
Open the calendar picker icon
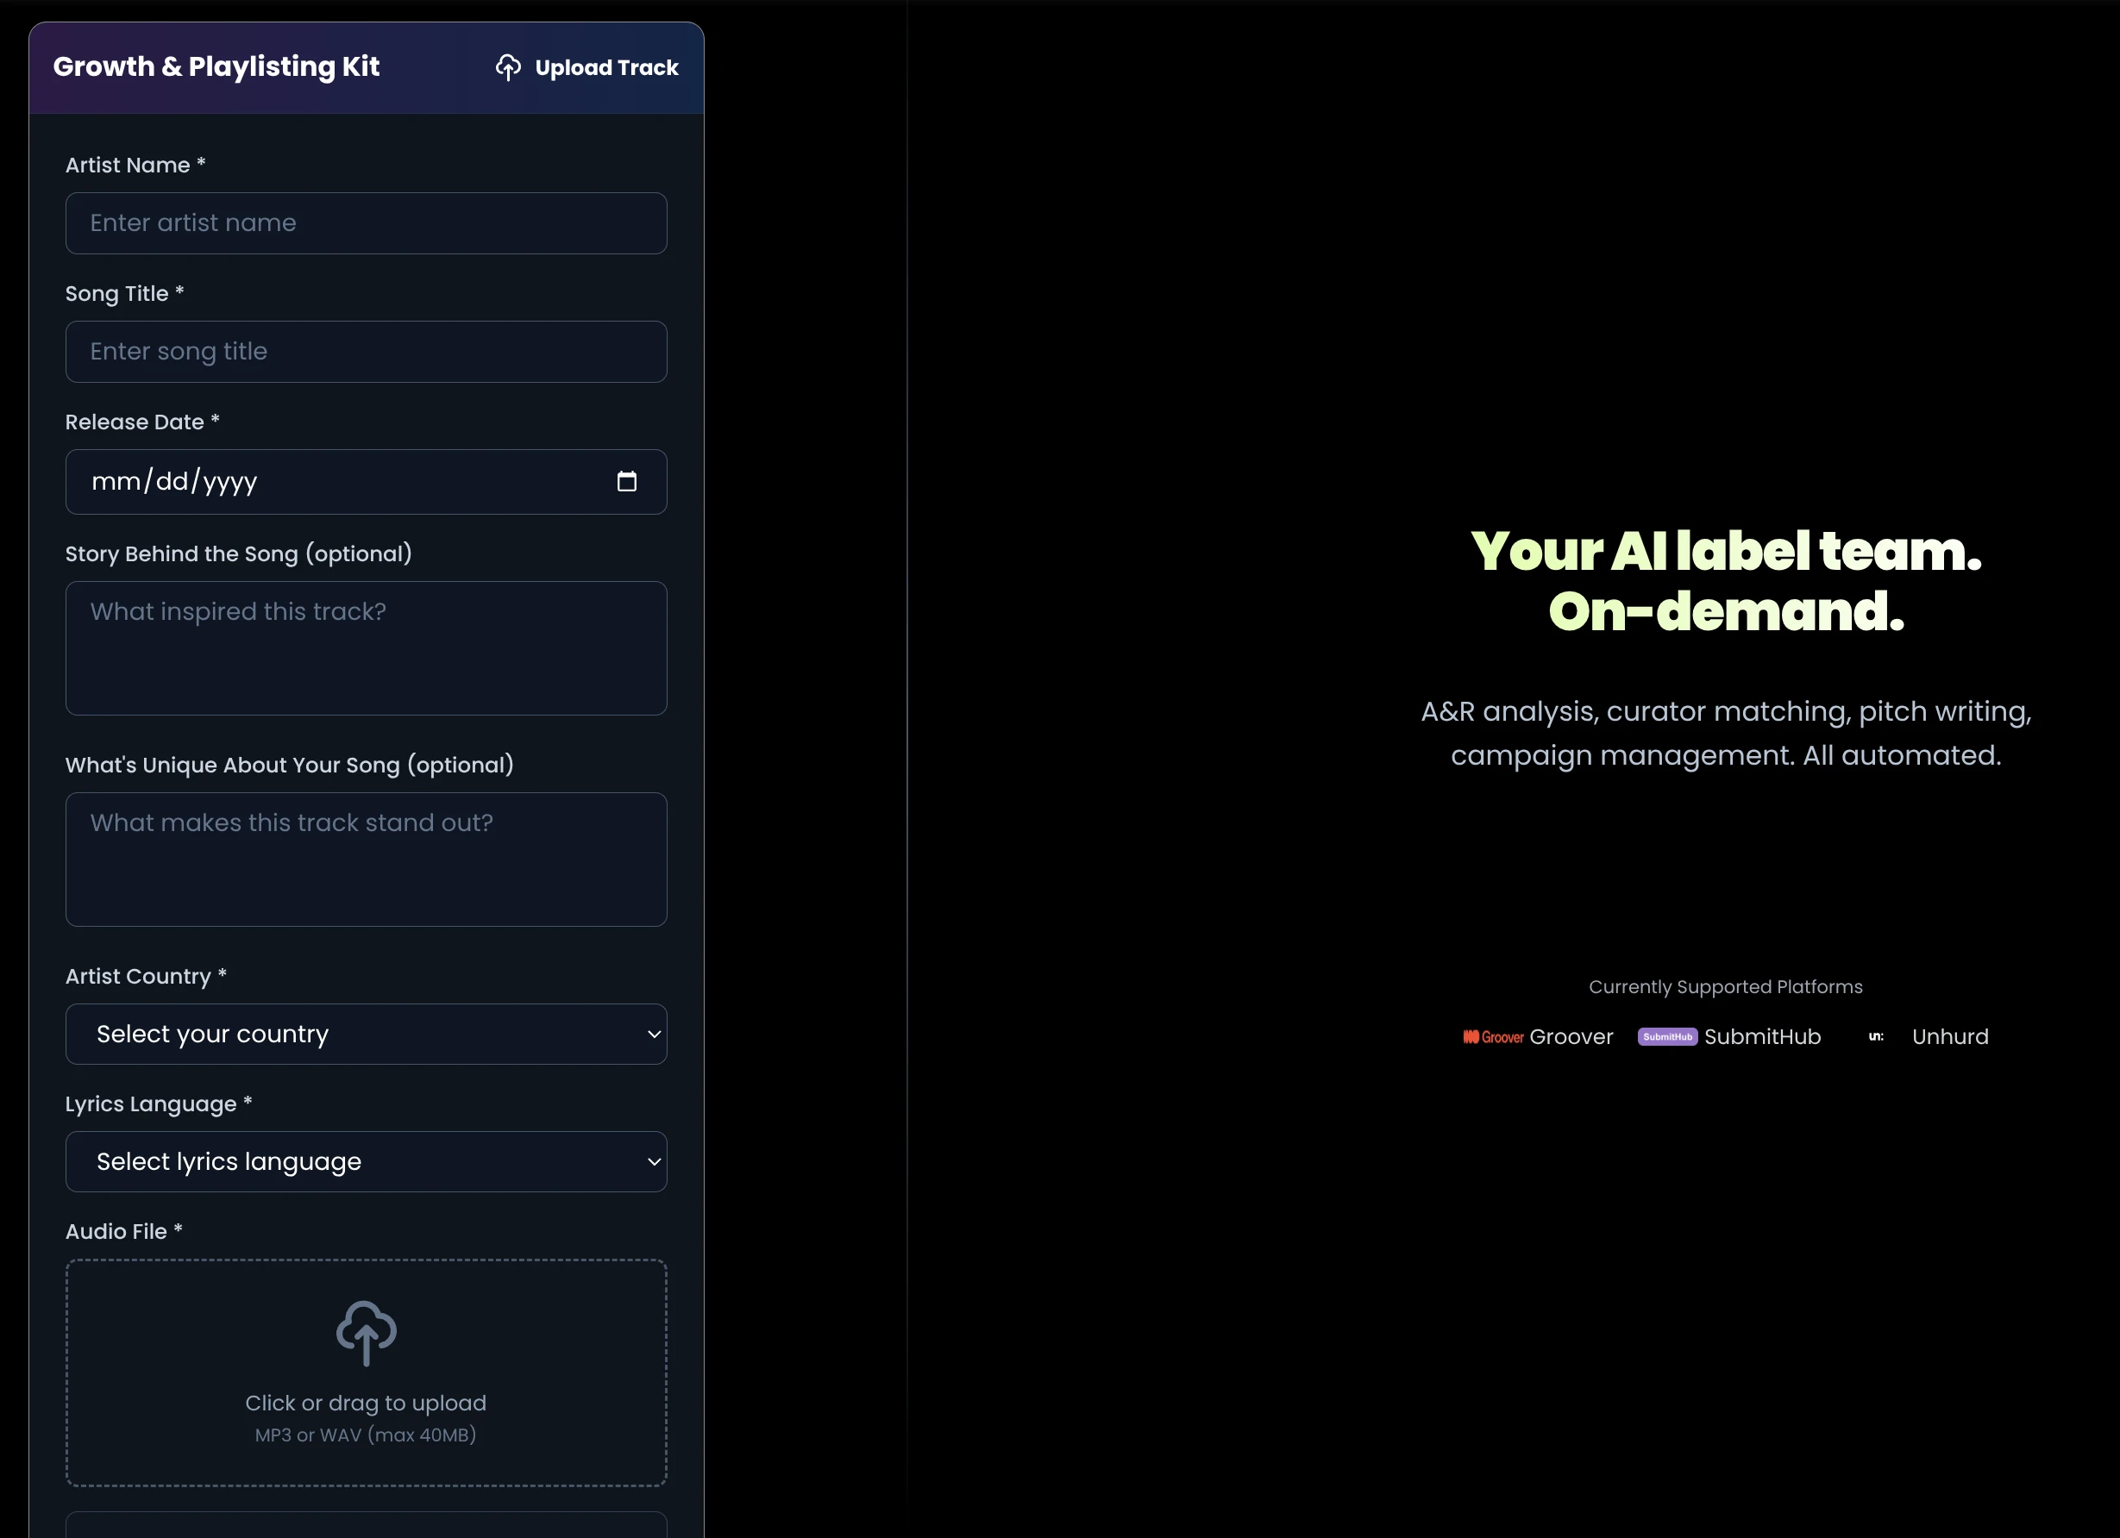[x=626, y=481]
